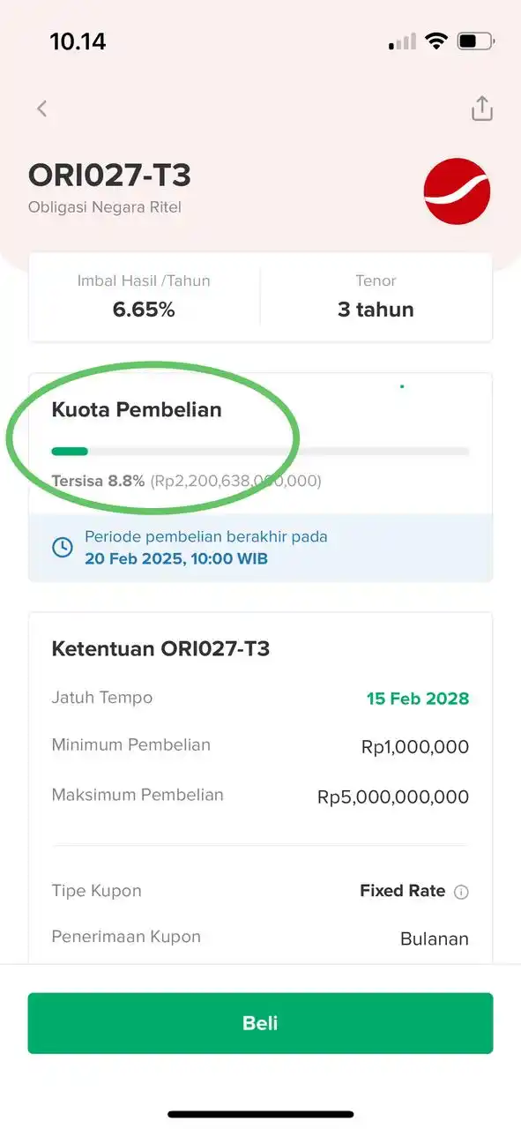
Task: Tap the Tersisa 8.8% quota text
Action: pos(98,482)
